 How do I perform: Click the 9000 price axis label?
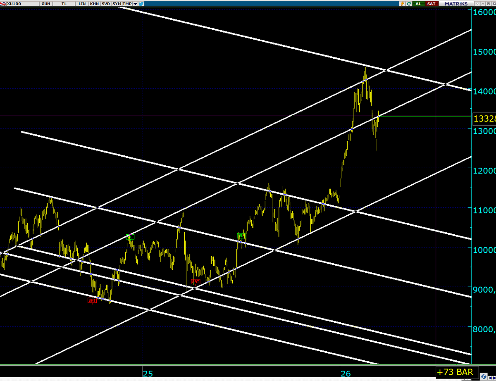tap(484, 289)
